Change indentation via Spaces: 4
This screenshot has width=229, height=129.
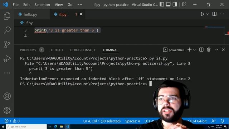coord(132,121)
